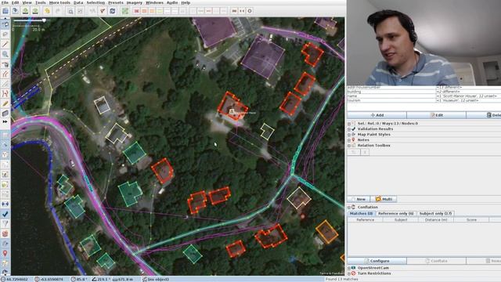Toggle the blue checkmark Validation window icon

point(5,214)
